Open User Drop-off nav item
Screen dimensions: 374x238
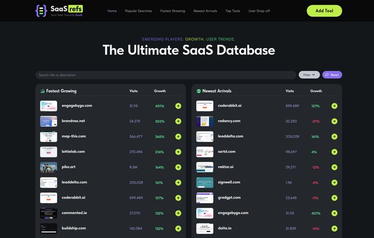point(259,11)
